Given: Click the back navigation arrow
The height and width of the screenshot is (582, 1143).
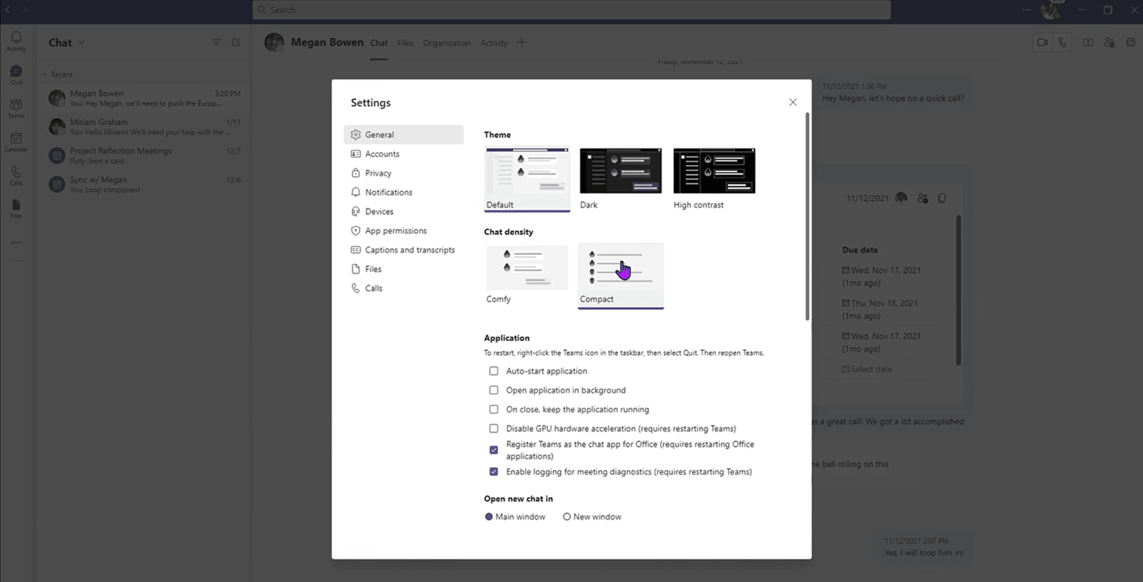Looking at the screenshot, I should tap(8, 10).
